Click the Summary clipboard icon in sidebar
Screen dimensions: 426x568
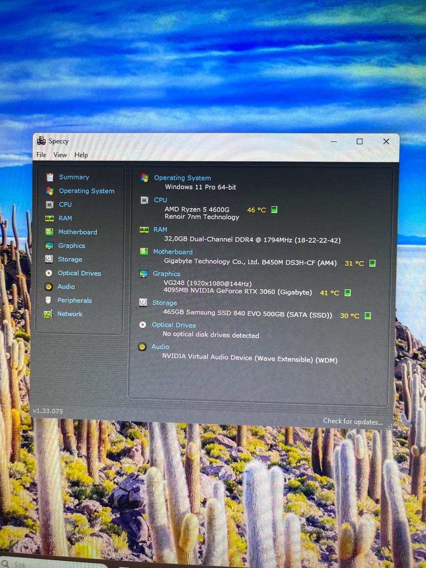[50, 177]
